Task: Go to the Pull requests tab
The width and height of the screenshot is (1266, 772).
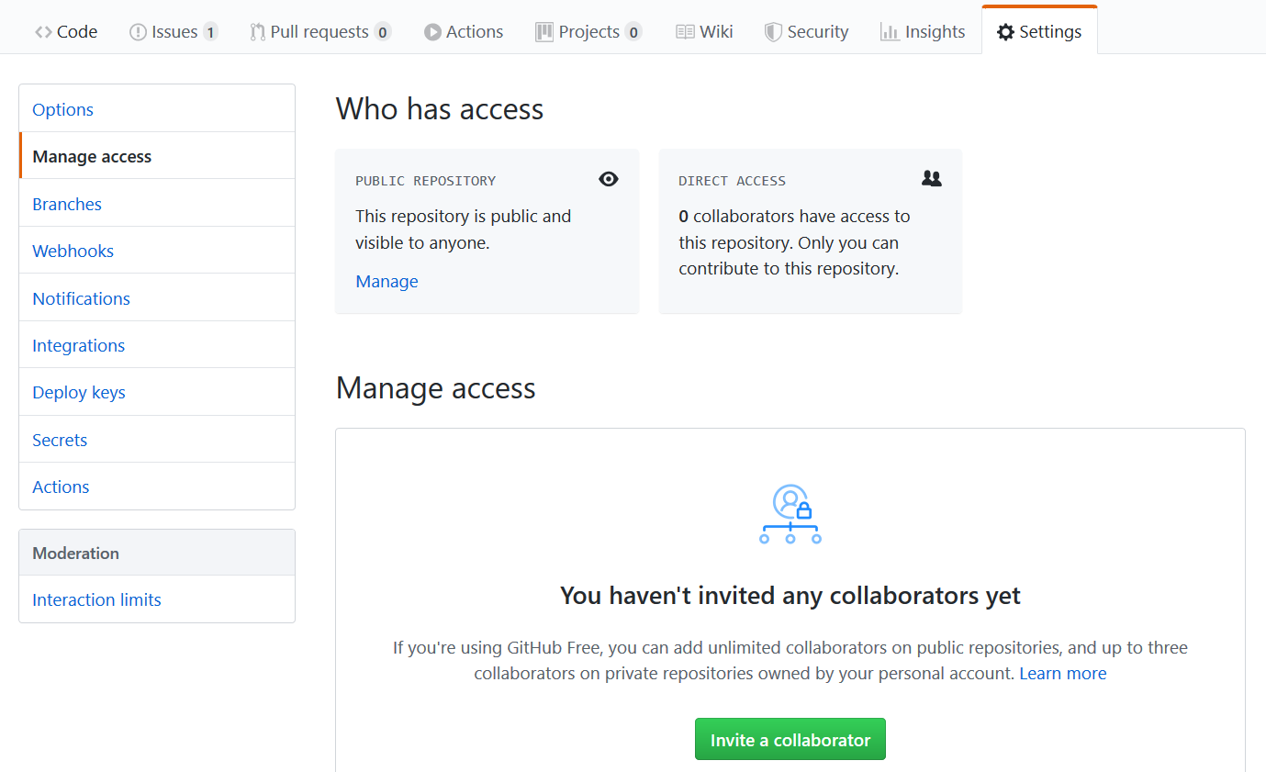Action: tap(320, 31)
